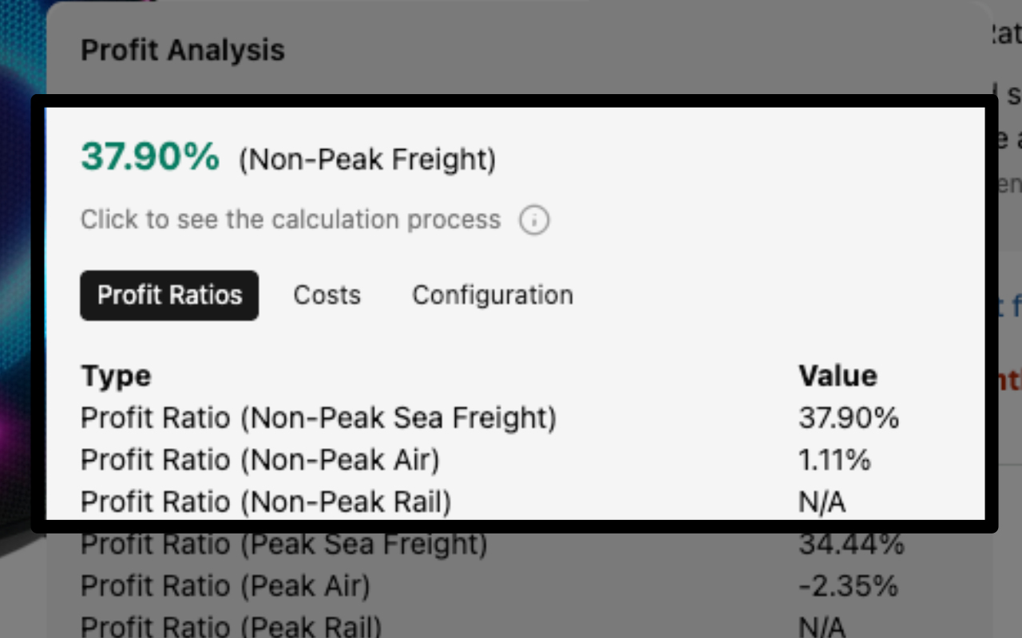Click the 37.90% value cell
This screenshot has height=638, width=1022.
pos(849,418)
